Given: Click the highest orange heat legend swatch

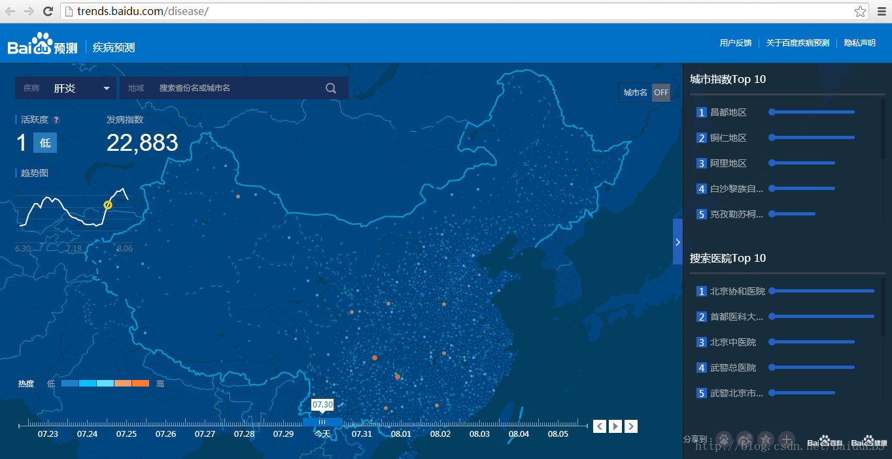Looking at the screenshot, I should (x=141, y=384).
